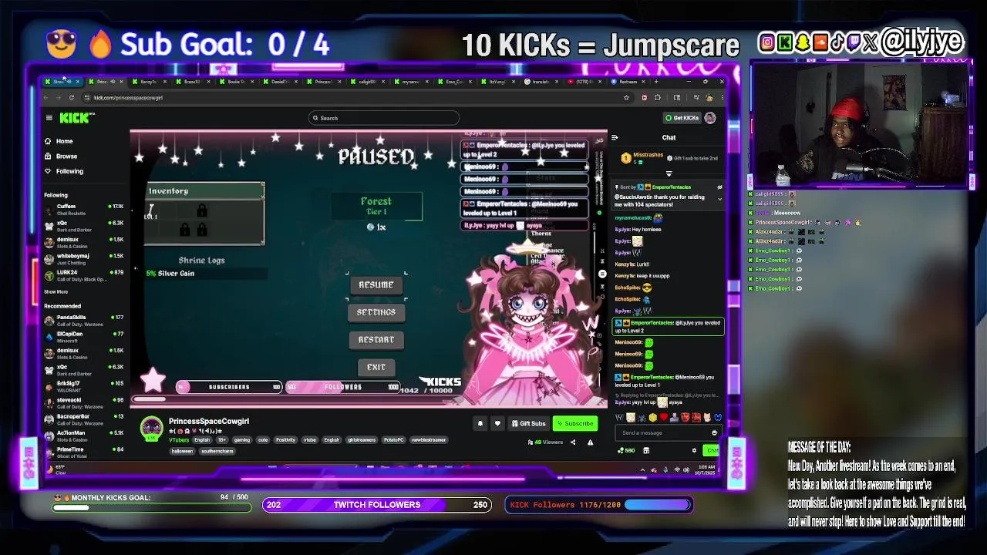Screen dimensions: 987x555
Task: Open a new browser tab
Action: 656,81
